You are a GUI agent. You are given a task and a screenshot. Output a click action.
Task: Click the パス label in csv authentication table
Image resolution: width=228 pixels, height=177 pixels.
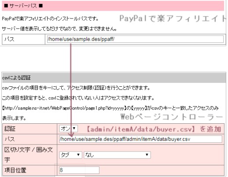(10, 139)
